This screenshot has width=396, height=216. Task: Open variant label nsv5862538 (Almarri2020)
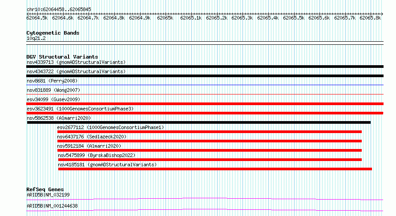tap(59, 118)
